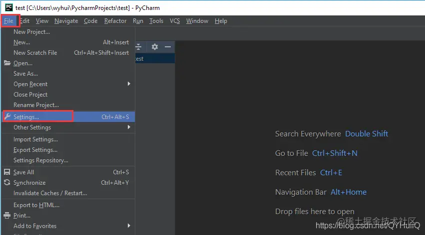
Task: Open Settings... from the menu
Action: click(x=68, y=117)
